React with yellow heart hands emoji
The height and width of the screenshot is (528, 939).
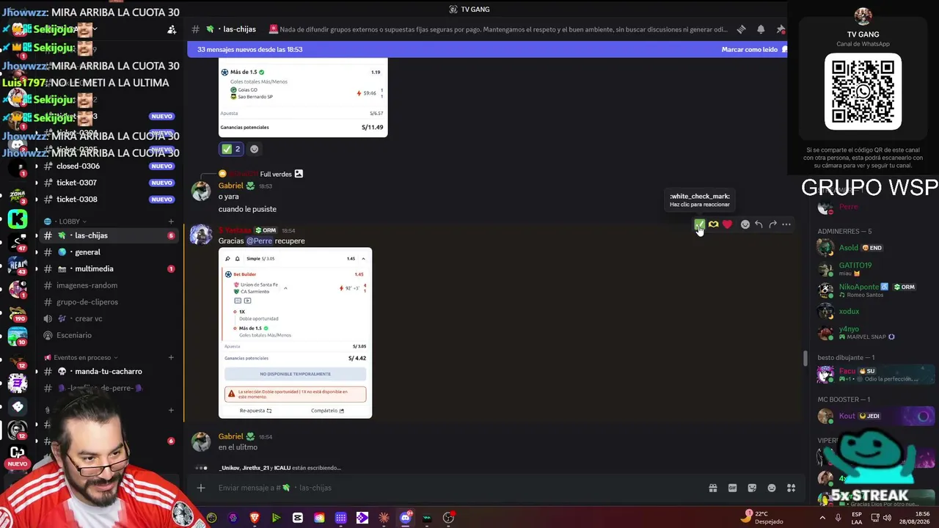coord(713,224)
